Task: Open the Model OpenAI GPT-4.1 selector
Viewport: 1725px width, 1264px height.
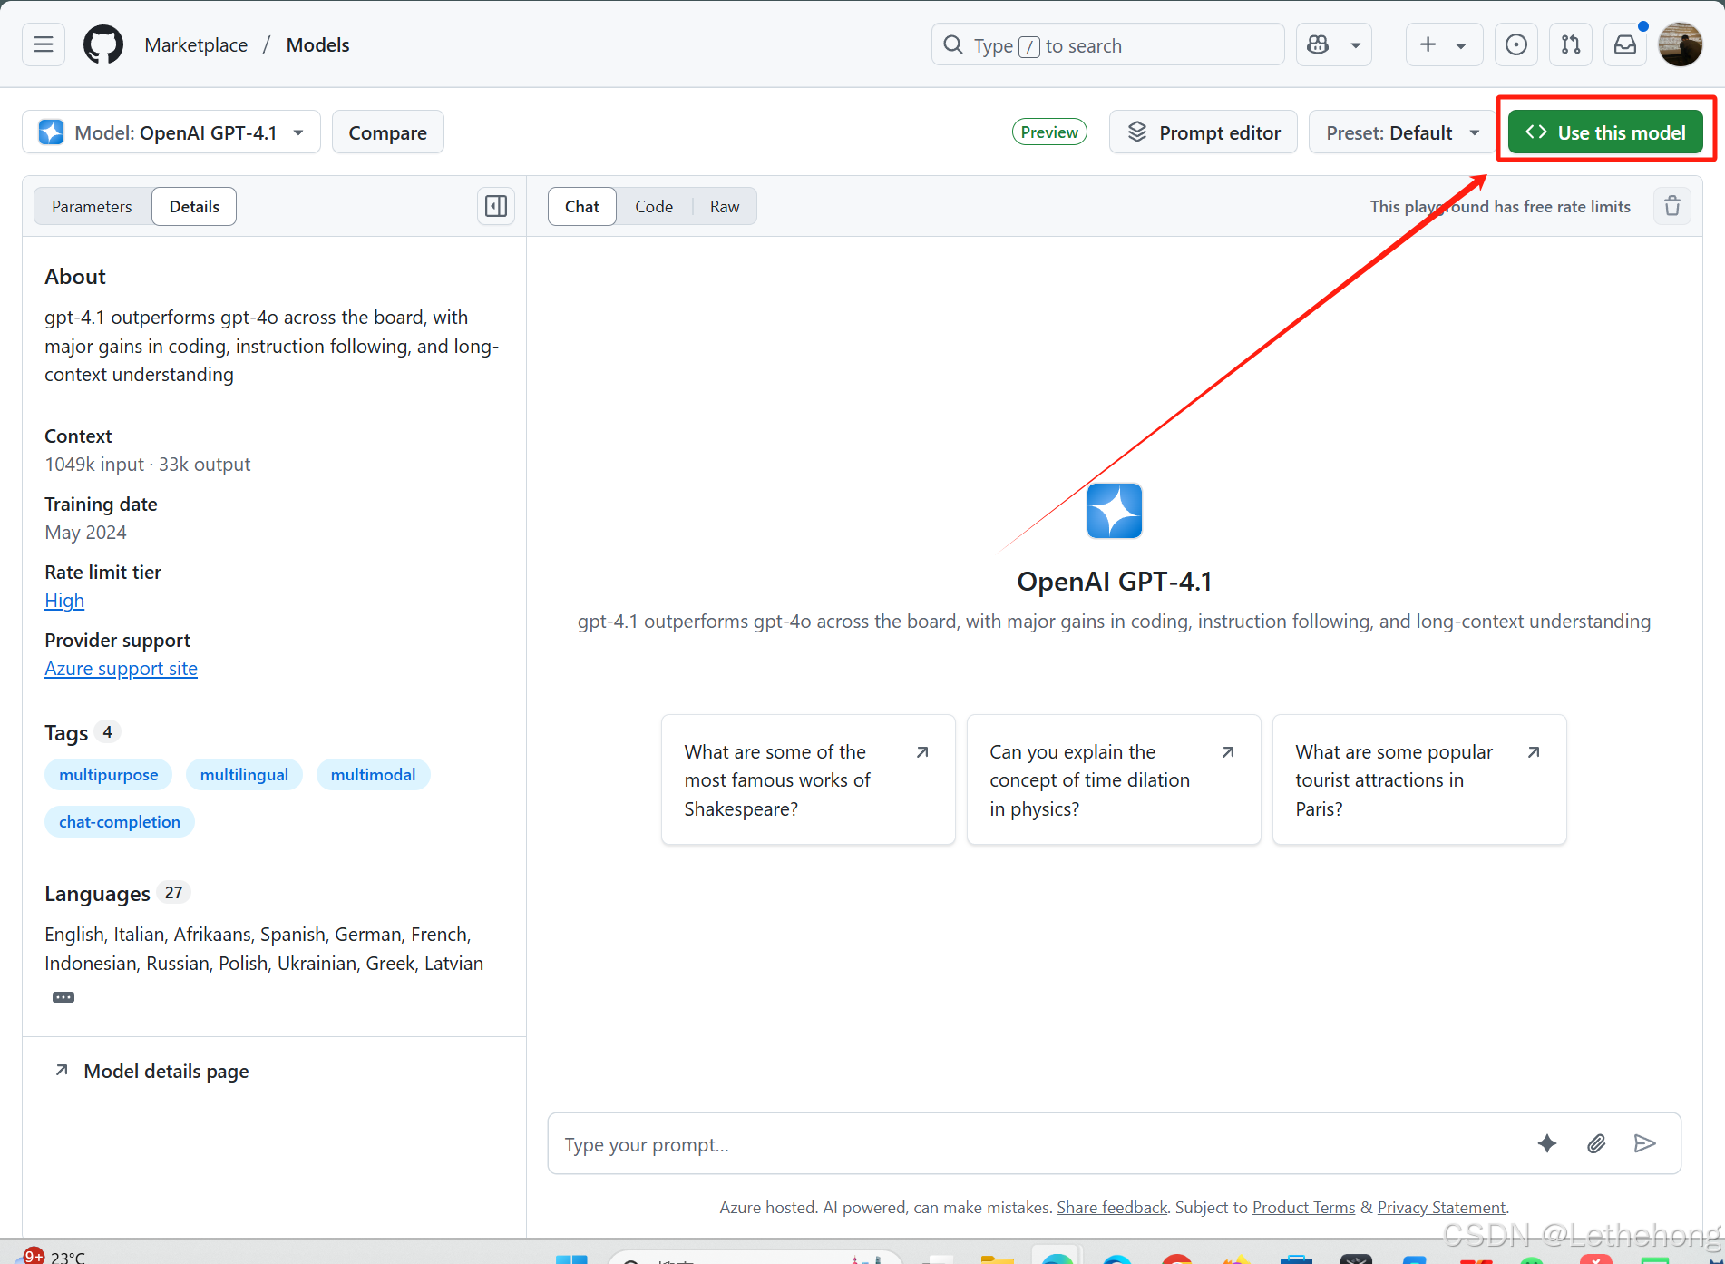Action: 171,132
